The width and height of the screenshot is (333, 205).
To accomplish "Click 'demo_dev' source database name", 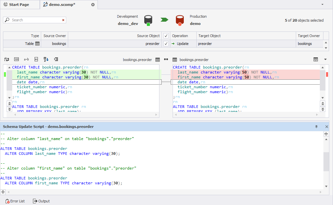I will (128, 24).
